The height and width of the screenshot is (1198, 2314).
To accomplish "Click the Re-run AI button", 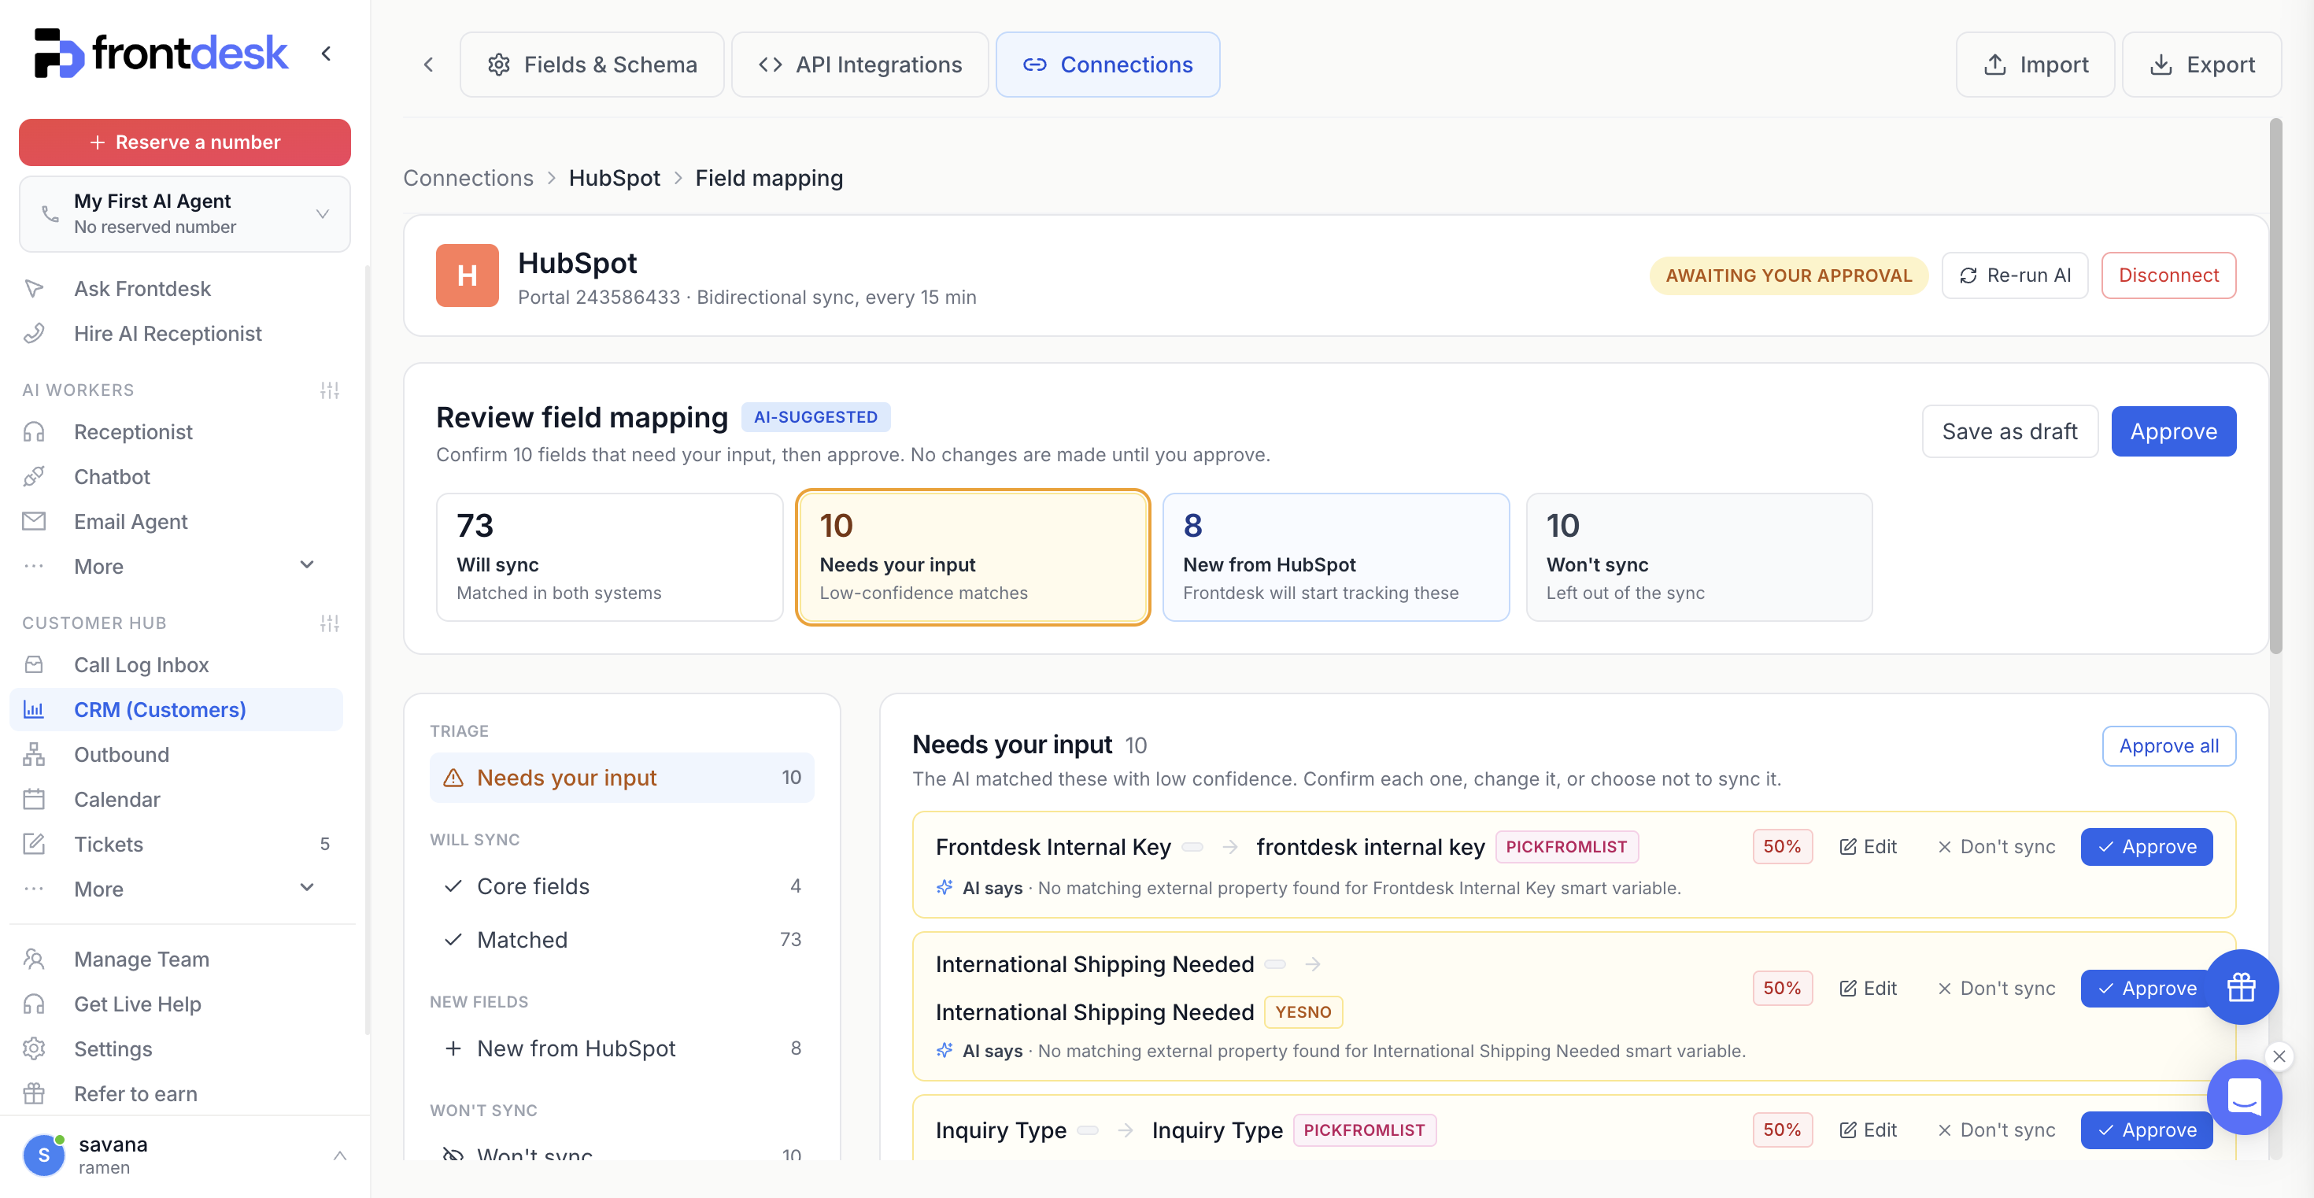I will tap(2015, 275).
